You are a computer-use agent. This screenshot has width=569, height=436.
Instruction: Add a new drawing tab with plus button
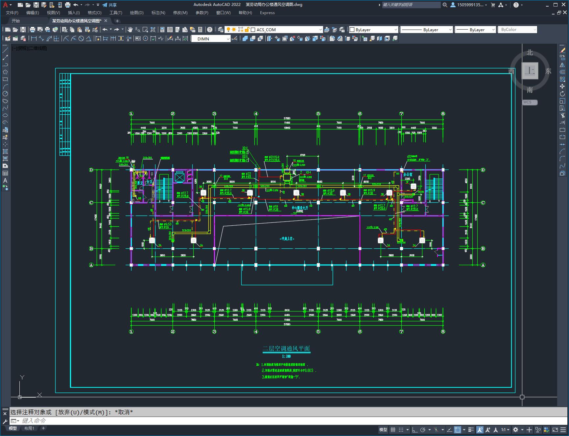click(117, 21)
